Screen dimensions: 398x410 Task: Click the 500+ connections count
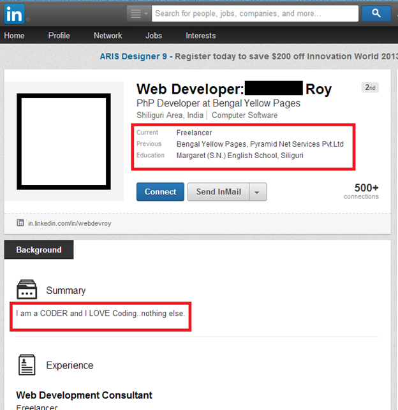[x=361, y=191]
